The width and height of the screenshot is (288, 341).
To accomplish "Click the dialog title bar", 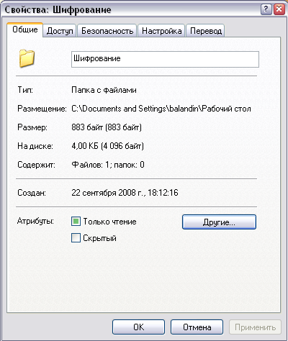I will pyautogui.click(x=131, y=9).
